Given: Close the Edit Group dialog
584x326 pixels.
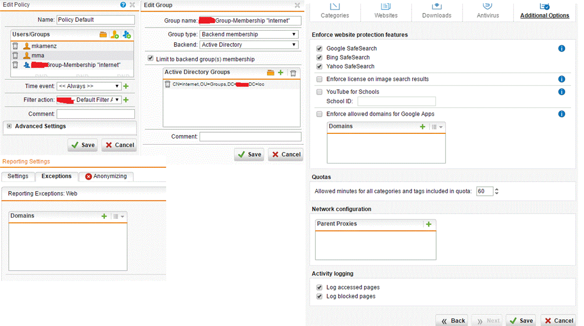Looking at the screenshot, I should point(297,5).
